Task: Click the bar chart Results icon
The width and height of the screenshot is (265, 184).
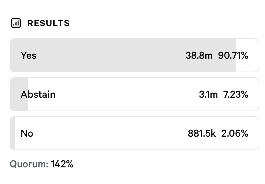Action: point(16,23)
